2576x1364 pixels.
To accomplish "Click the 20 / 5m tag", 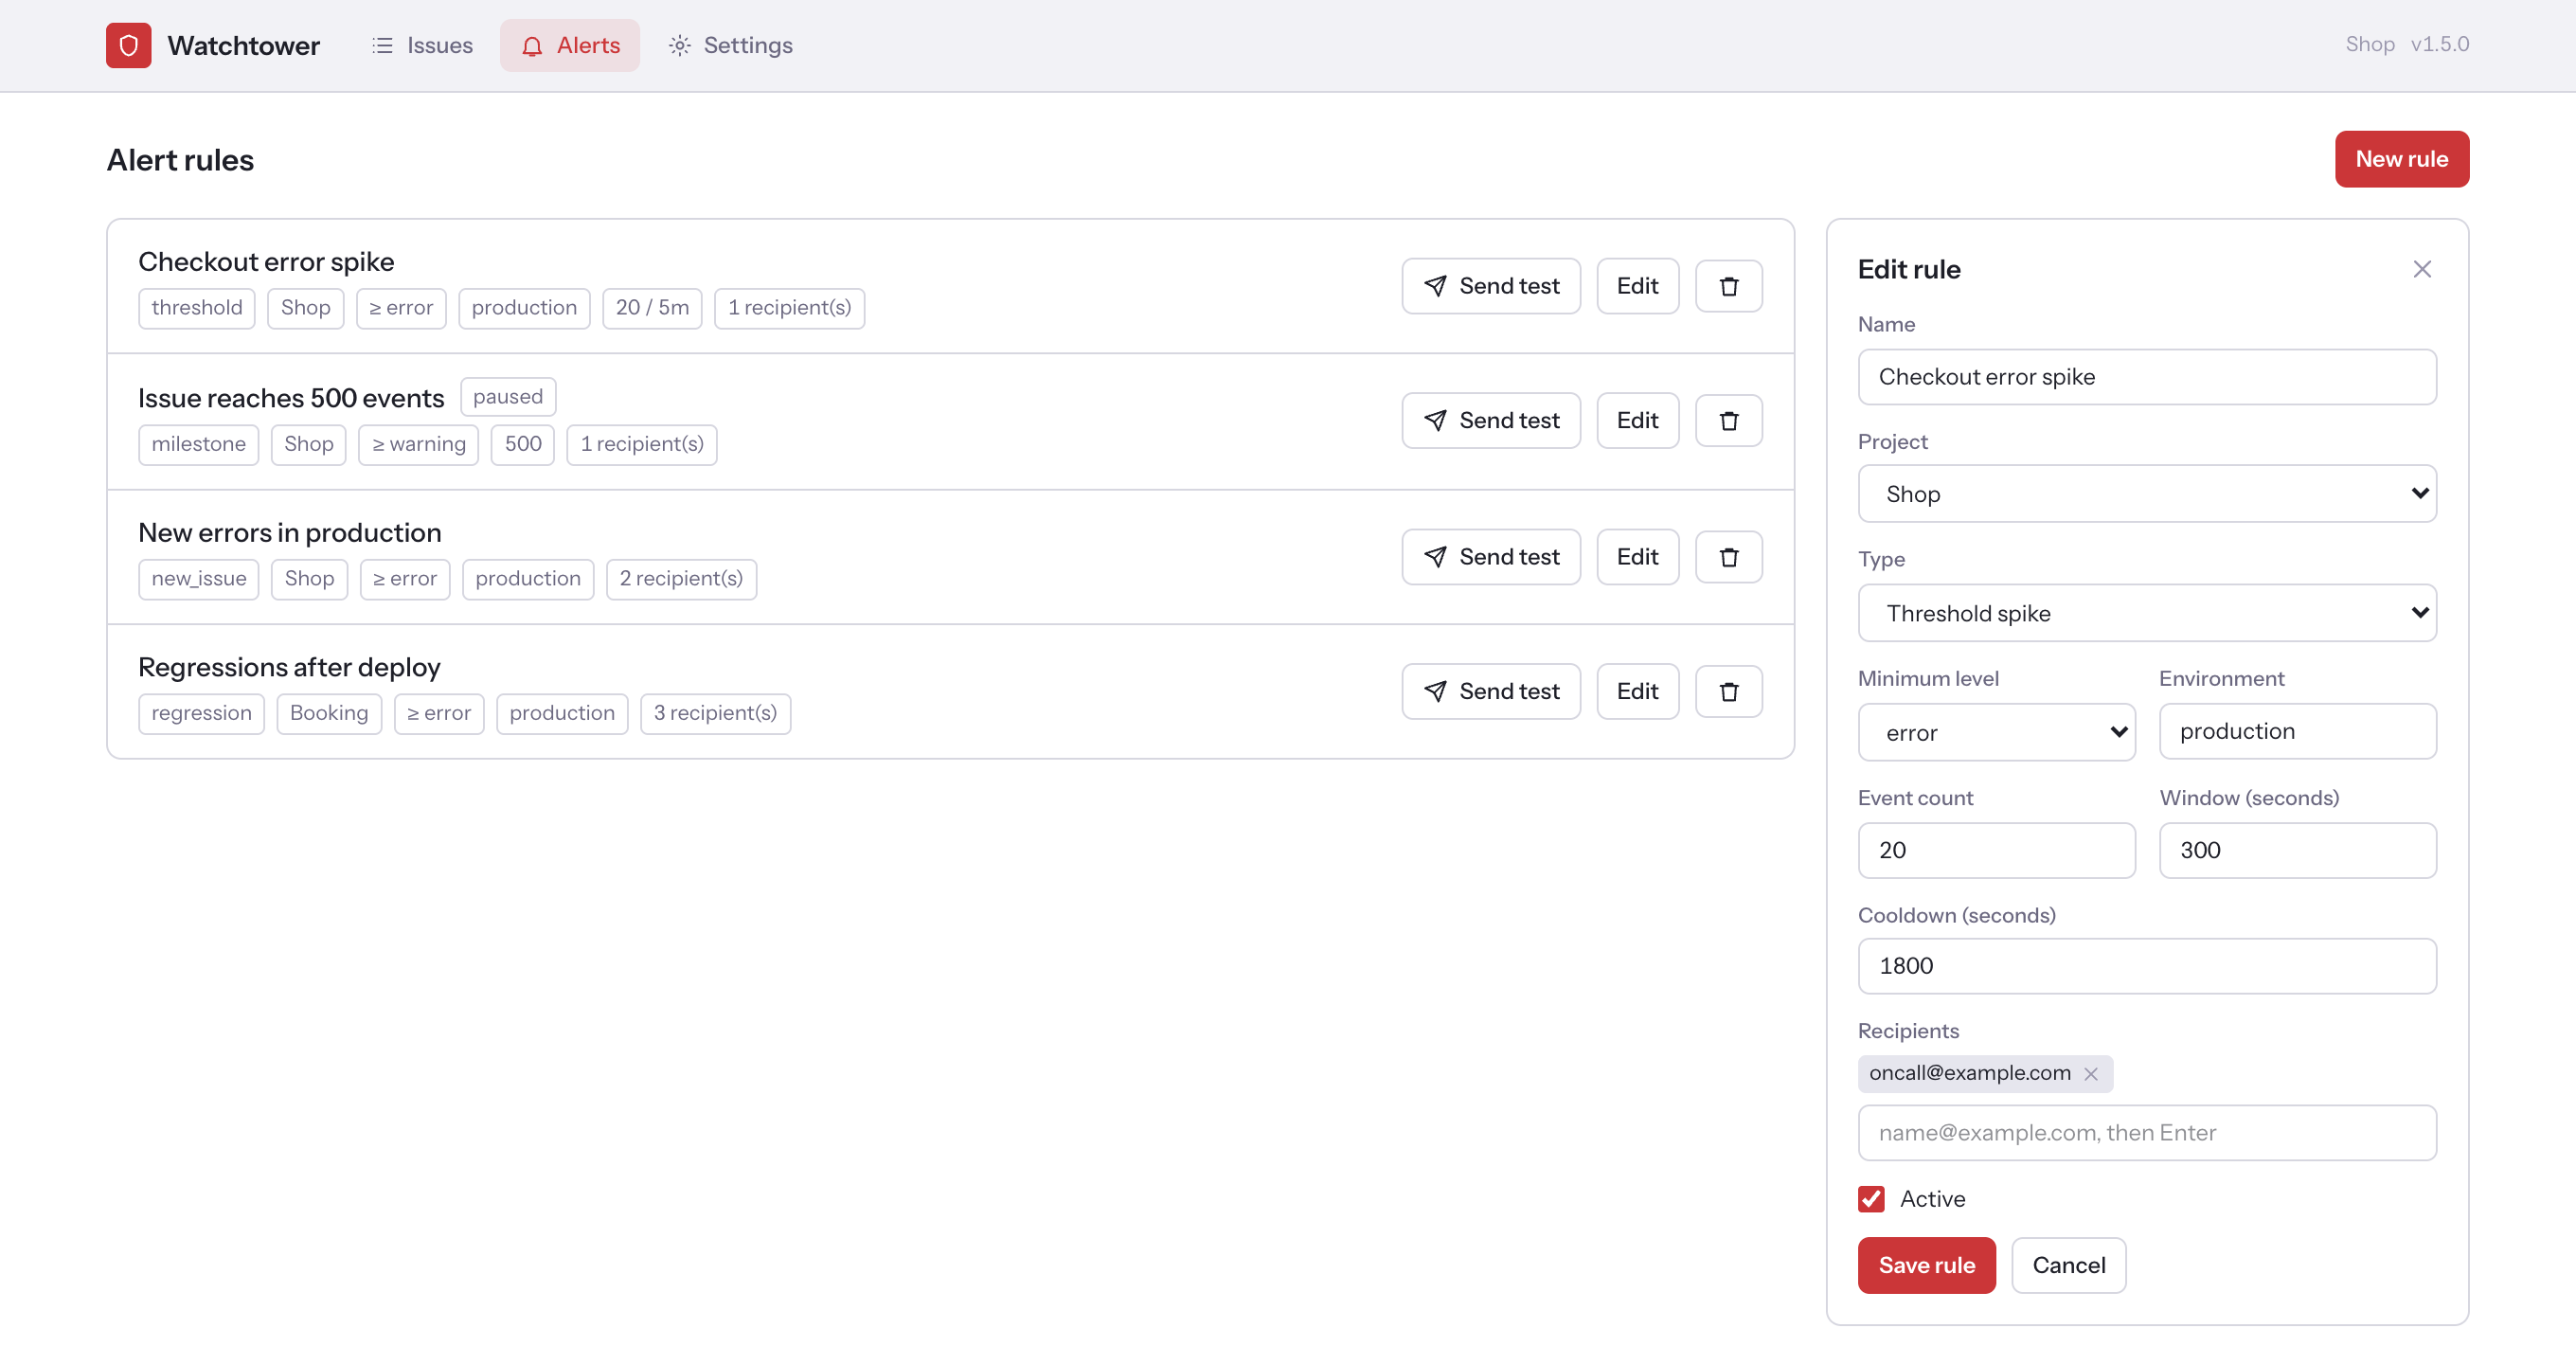I will click(x=652, y=308).
